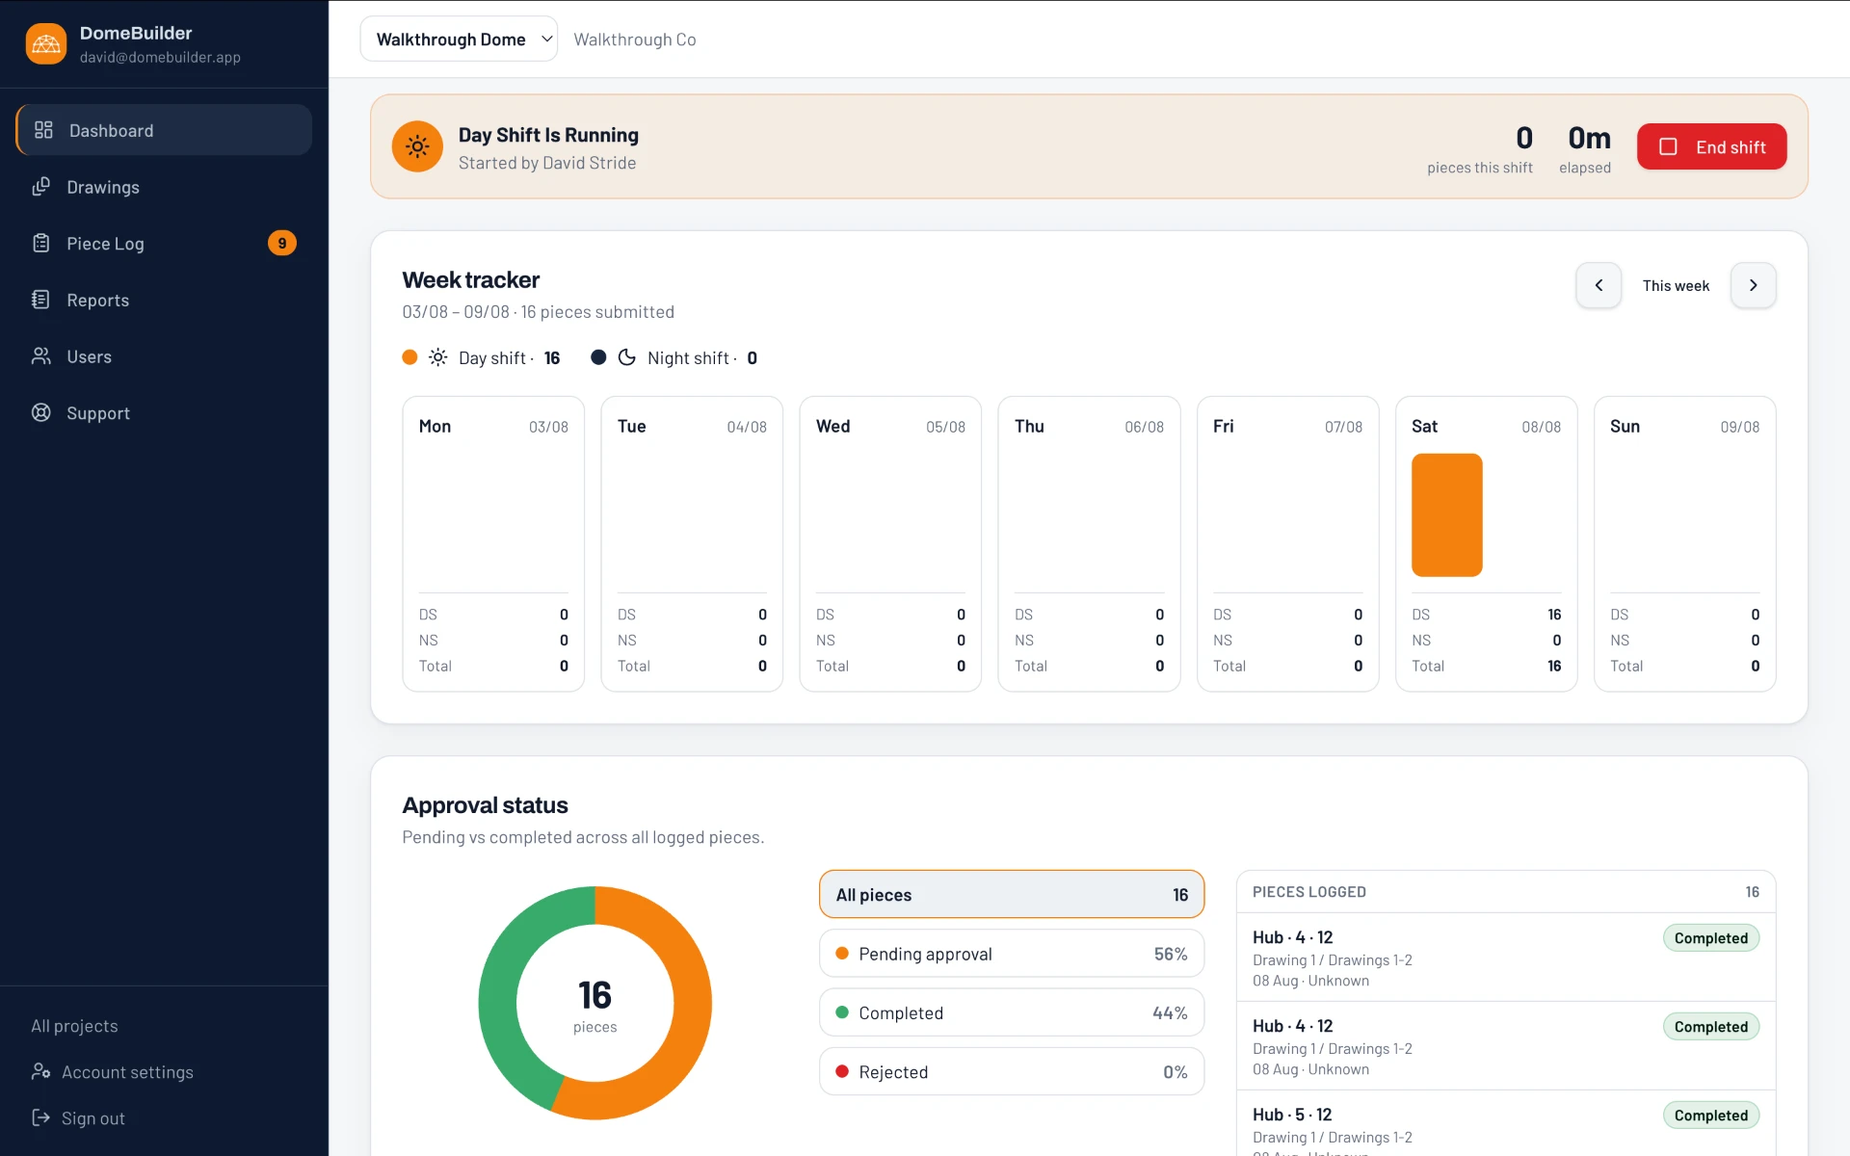Click the 'Walkthrough Co' company label
1850x1156 pixels.
pyautogui.click(x=634, y=39)
